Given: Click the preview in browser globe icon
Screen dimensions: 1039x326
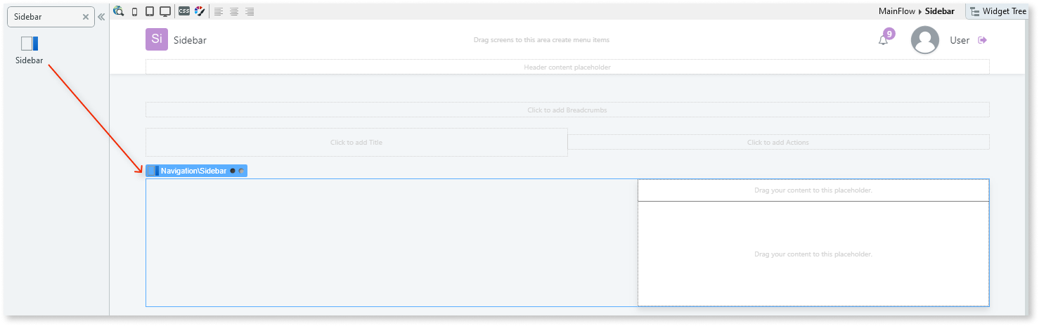Looking at the screenshot, I should [x=118, y=11].
